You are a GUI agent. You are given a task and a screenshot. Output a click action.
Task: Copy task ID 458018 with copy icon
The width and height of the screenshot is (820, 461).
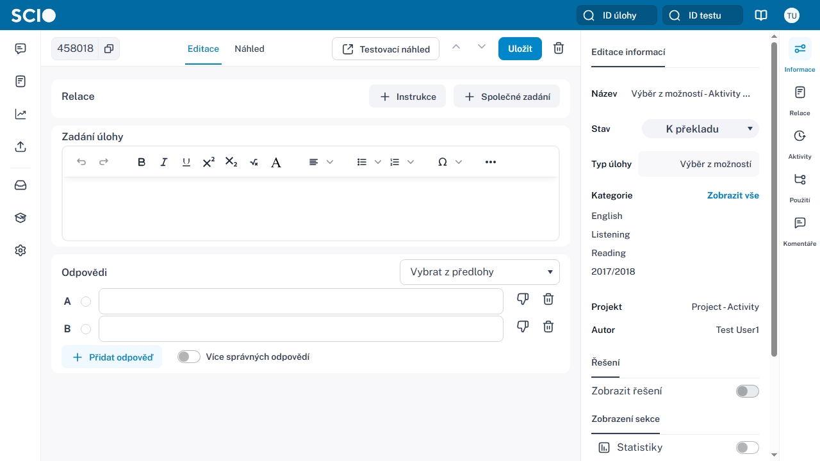click(x=109, y=49)
